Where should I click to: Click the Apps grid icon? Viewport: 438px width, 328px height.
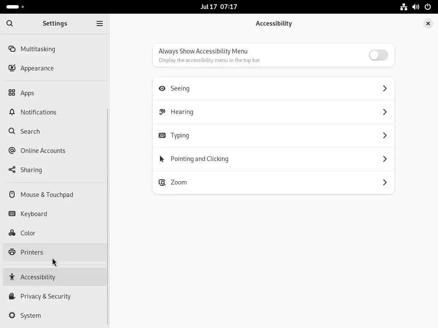12,93
